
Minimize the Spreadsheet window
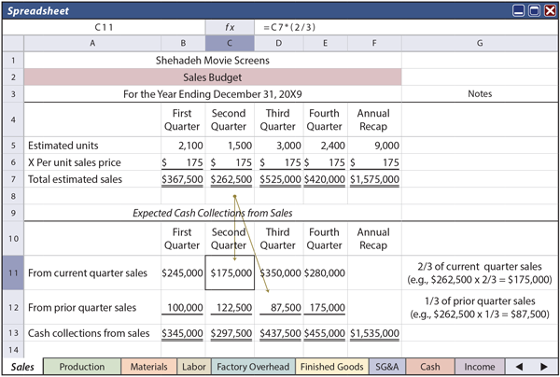518,10
